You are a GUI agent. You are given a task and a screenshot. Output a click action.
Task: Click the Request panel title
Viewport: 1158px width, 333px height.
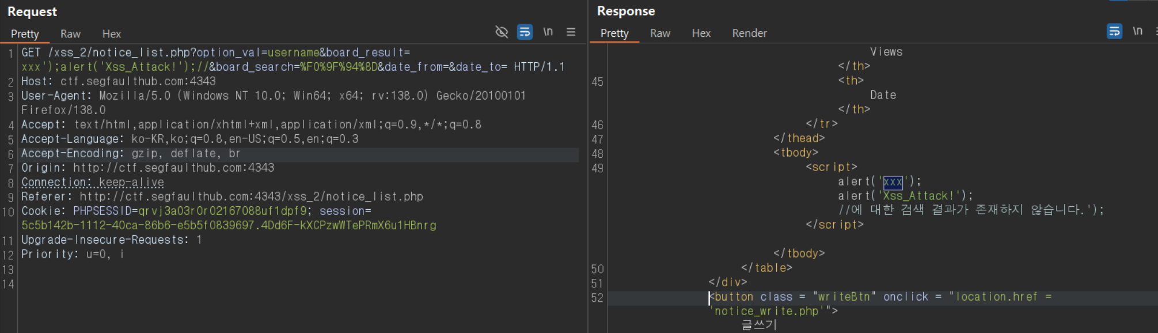click(x=32, y=12)
